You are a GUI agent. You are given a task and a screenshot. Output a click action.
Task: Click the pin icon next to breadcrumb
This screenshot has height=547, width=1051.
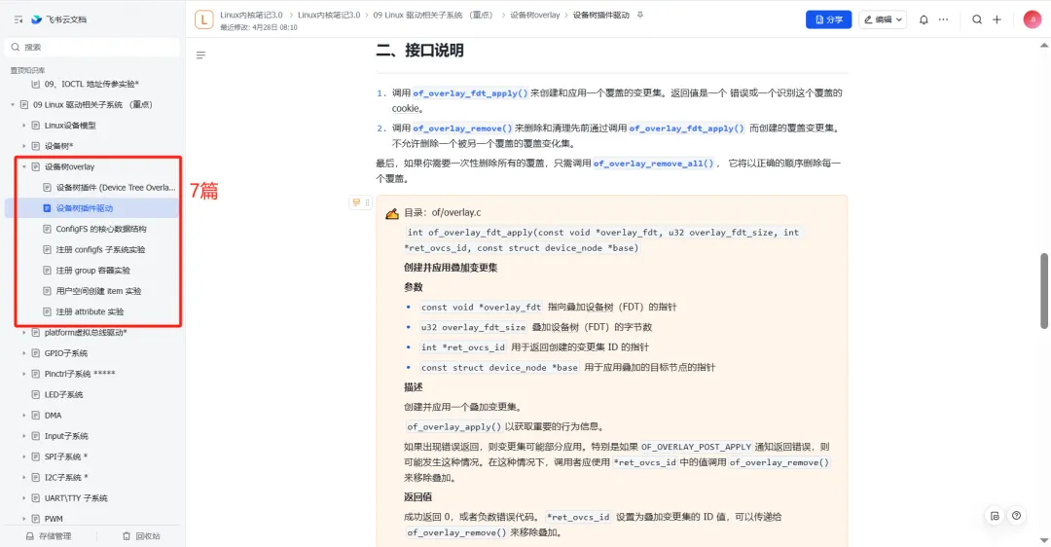click(640, 15)
